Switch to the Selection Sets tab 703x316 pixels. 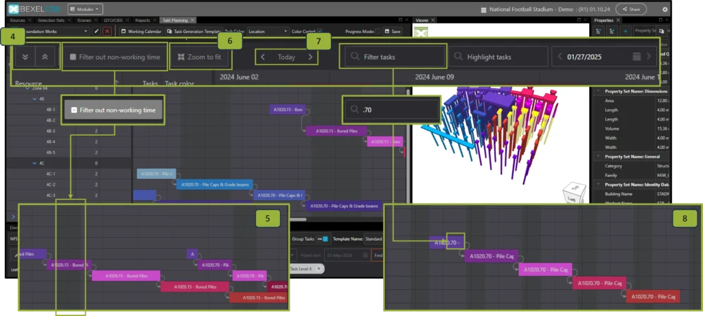[x=51, y=20]
